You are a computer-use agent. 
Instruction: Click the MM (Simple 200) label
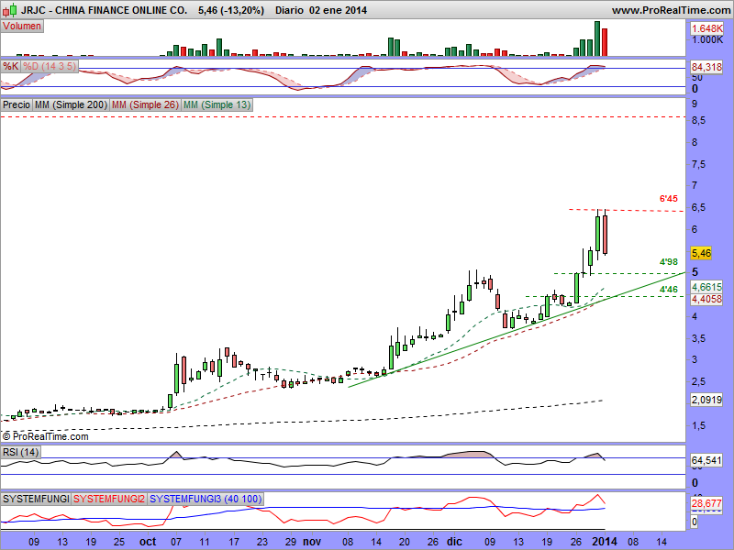(71, 104)
